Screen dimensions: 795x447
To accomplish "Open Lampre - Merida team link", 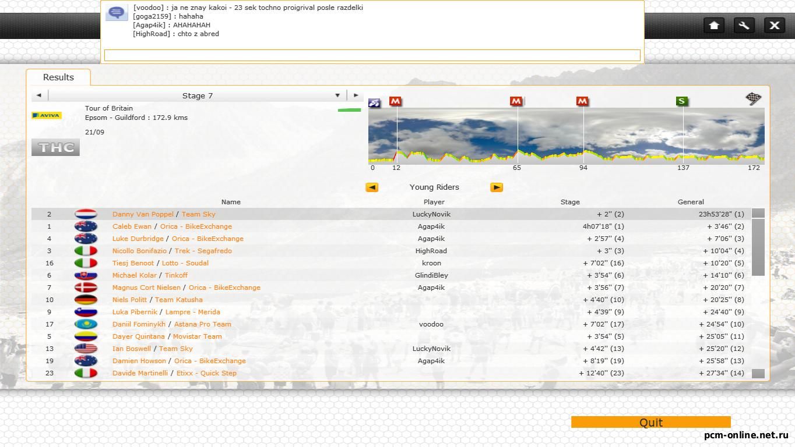I will pos(193,312).
